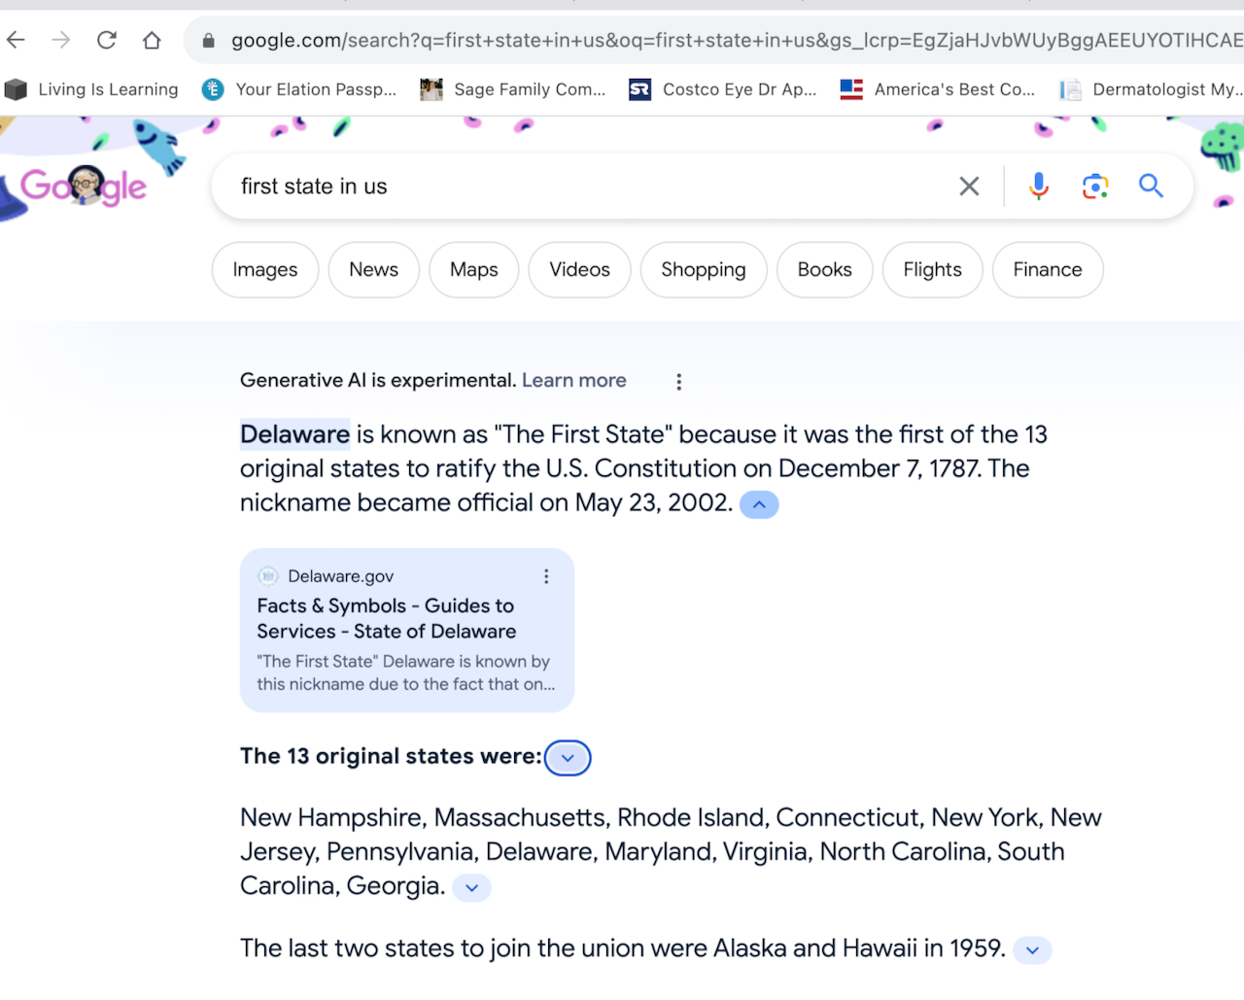Reload the current page
This screenshot has width=1244, height=1000.
107,40
